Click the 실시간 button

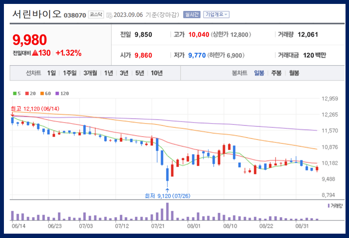pos(191,15)
